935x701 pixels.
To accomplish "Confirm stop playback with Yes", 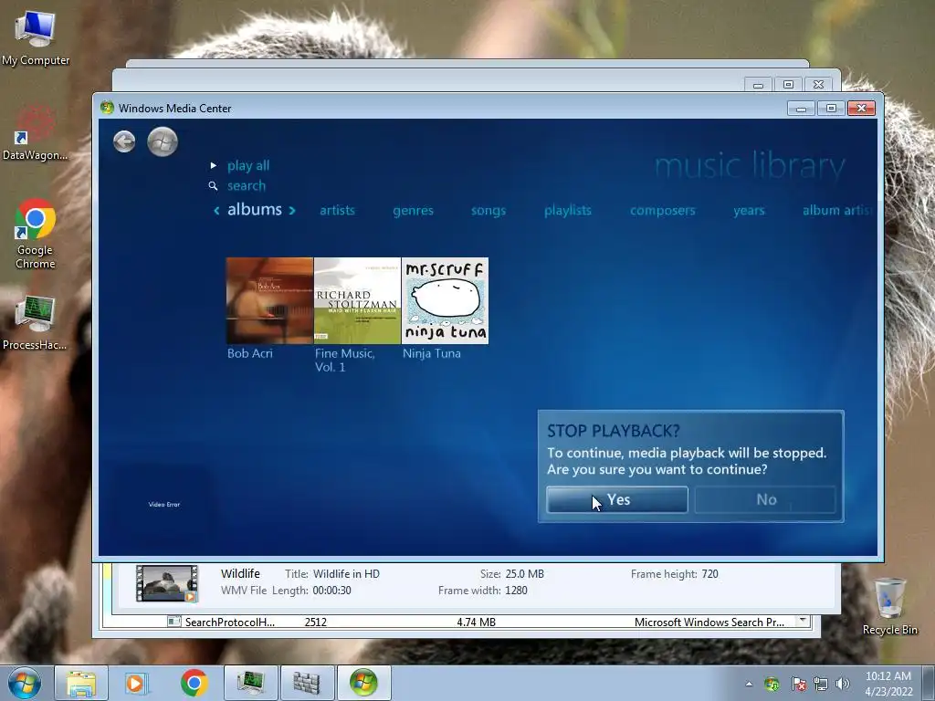I will pyautogui.click(x=617, y=499).
